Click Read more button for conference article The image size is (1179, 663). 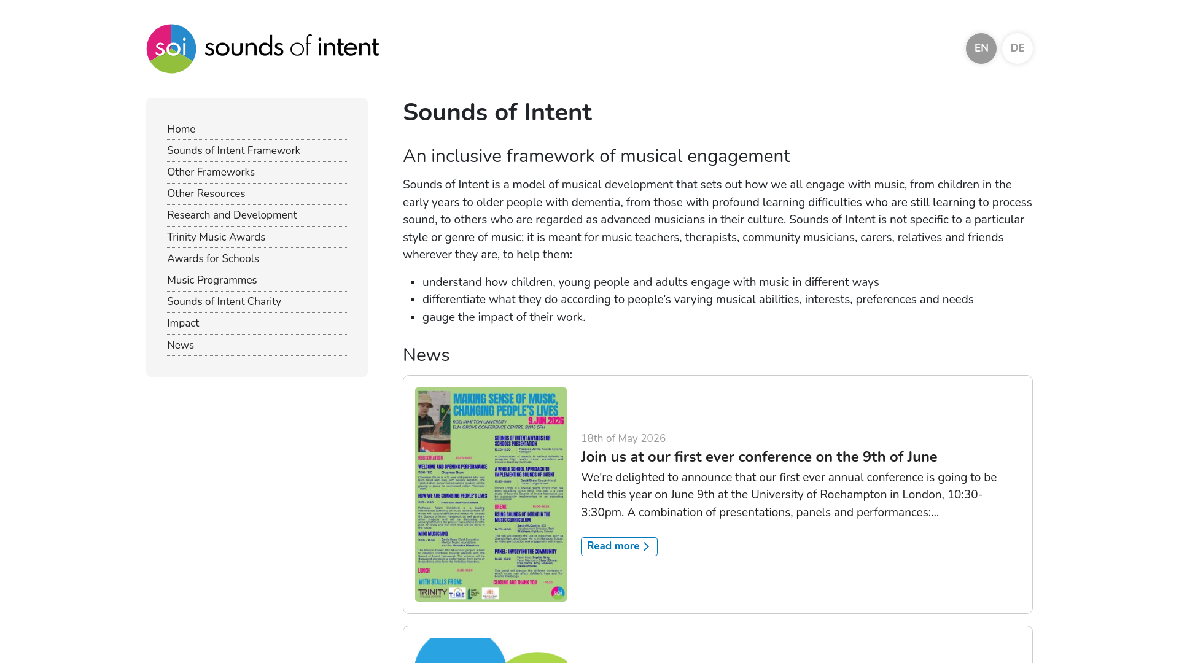pyautogui.click(x=619, y=546)
